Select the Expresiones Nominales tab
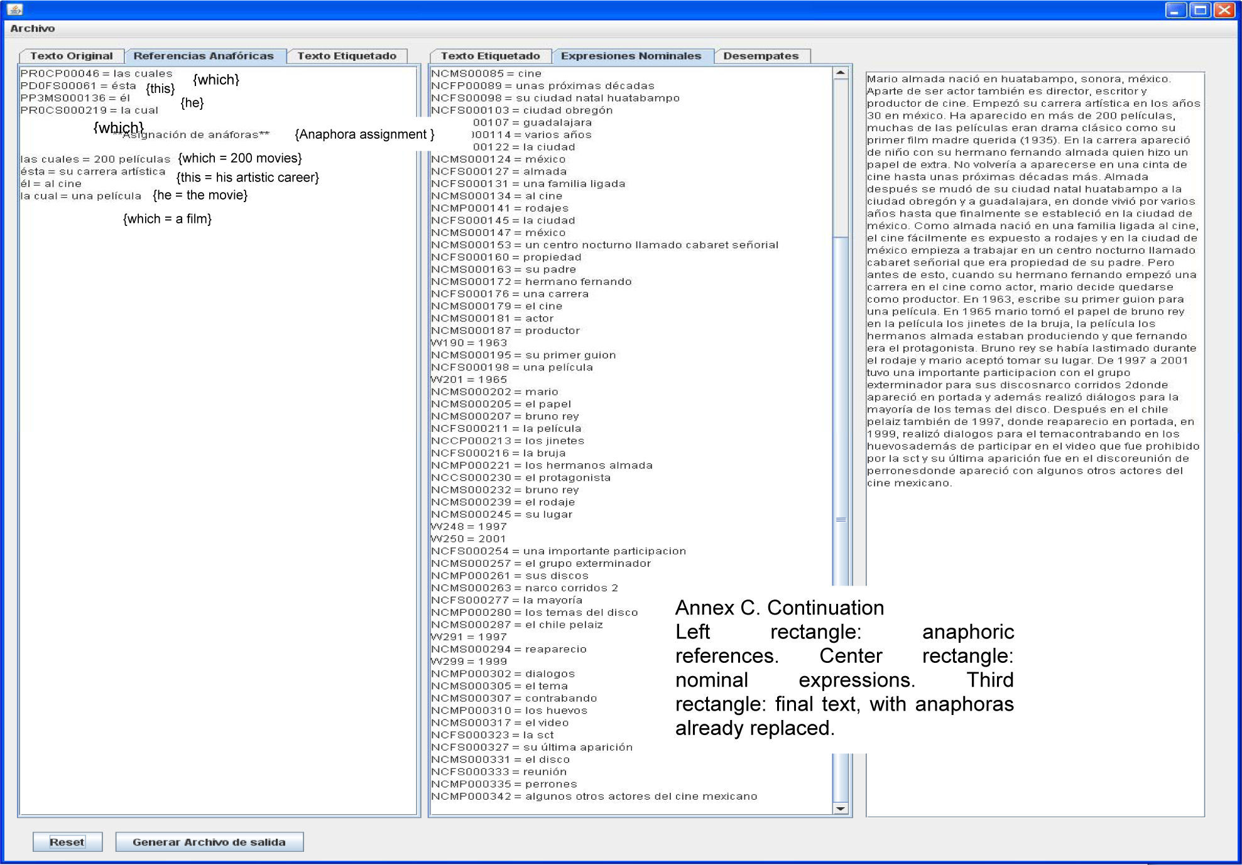This screenshot has width=1242, height=865. coord(631,56)
